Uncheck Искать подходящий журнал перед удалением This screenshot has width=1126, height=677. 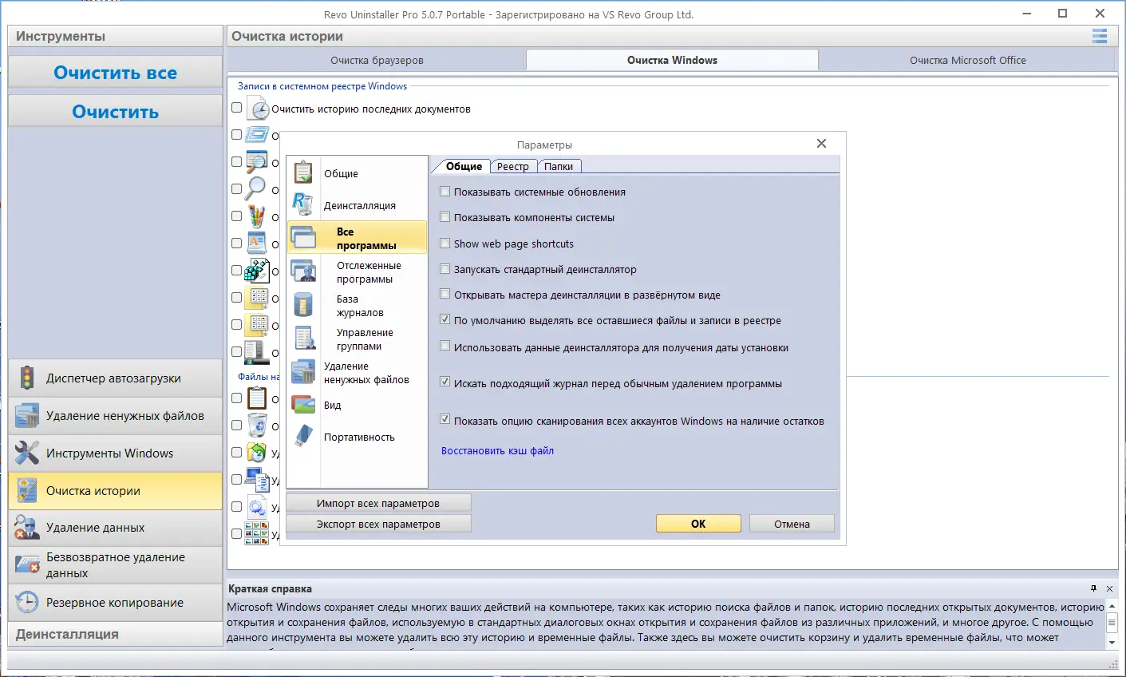(445, 383)
